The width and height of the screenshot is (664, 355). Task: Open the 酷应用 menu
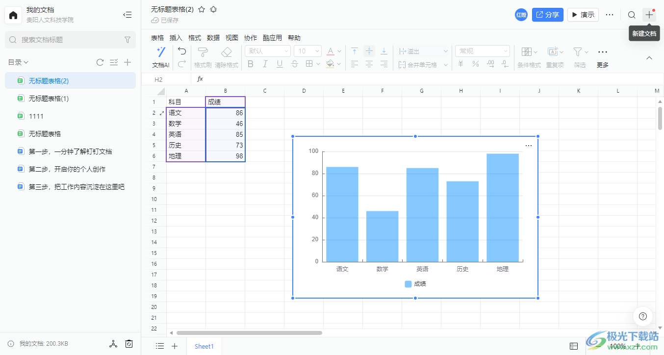pyautogui.click(x=272, y=38)
